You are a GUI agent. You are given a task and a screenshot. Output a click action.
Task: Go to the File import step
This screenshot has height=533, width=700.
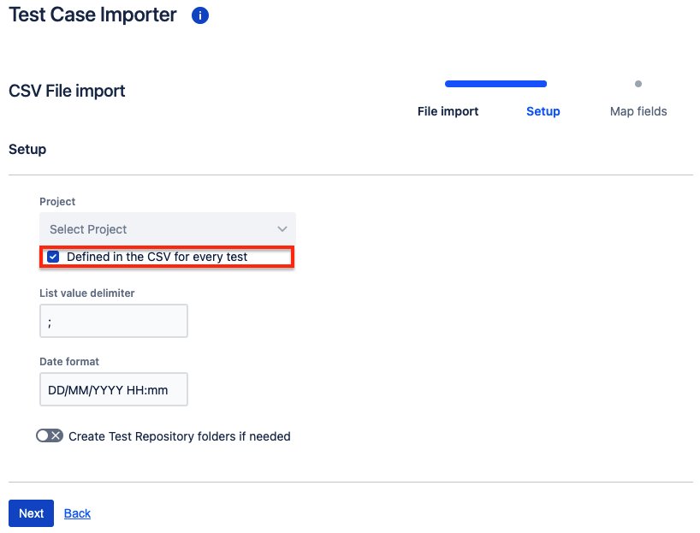pyautogui.click(x=448, y=111)
